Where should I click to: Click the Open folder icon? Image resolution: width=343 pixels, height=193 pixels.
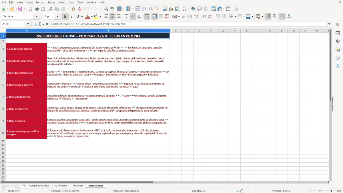[11, 9]
